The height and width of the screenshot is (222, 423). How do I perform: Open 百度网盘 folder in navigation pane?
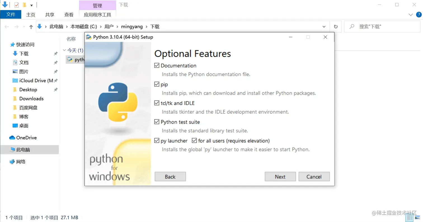coord(28,108)
